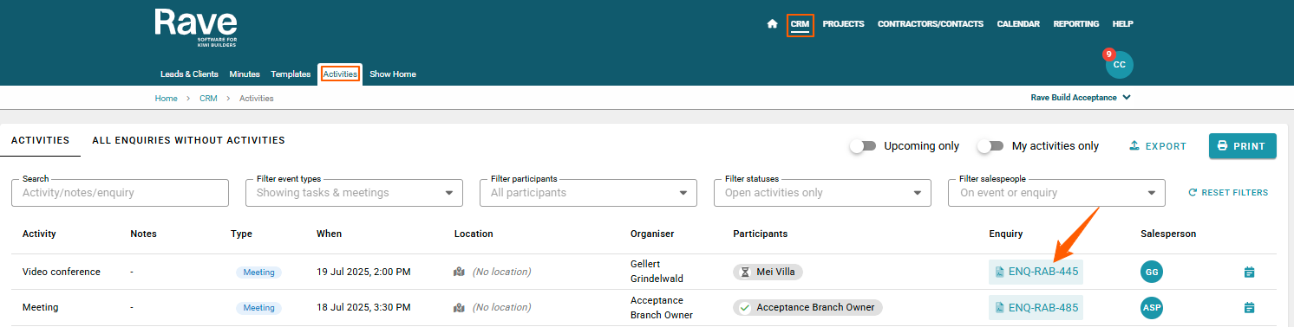Click GG salesperson avatar

click(1152, 272)
